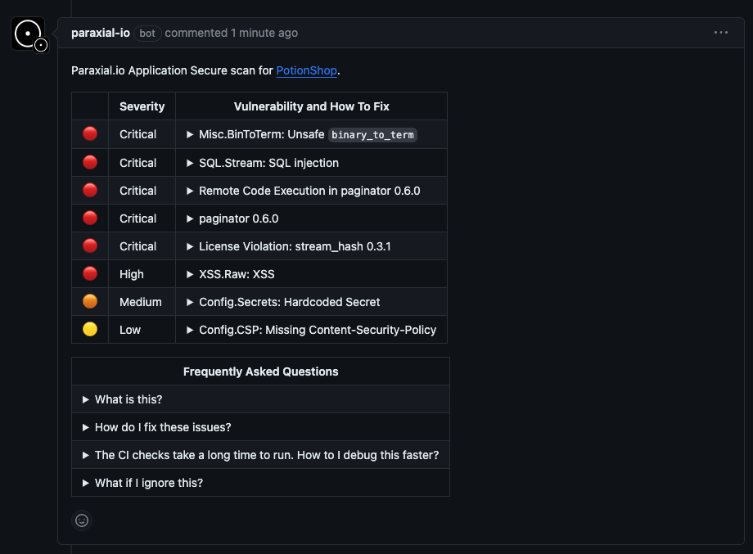Click the Frequently Asked Questions header
The image size is (753, 554).
[261, 372]
